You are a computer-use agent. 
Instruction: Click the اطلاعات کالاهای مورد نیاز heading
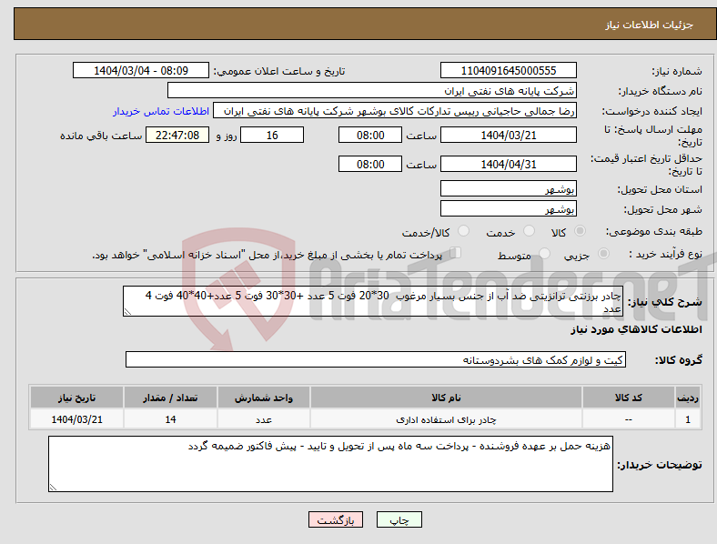(636, 329)
